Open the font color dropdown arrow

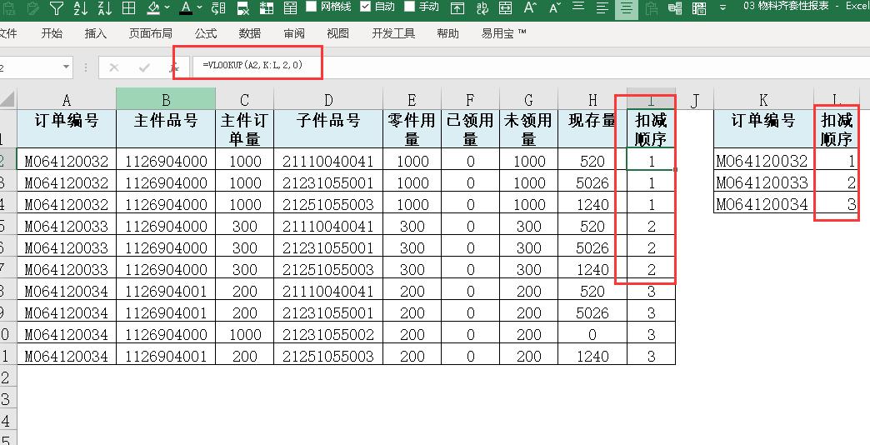click(x=199, y=7)
